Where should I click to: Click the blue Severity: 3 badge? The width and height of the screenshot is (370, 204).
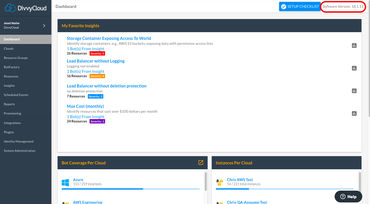point(96,96)
